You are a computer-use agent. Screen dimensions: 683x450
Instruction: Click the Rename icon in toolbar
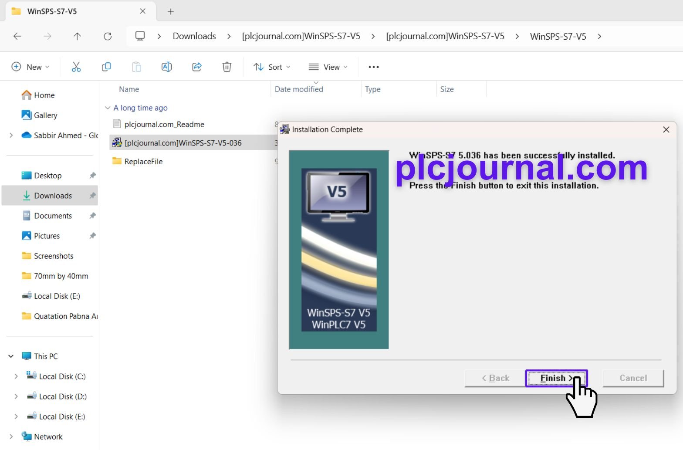(x=166, y=67)
